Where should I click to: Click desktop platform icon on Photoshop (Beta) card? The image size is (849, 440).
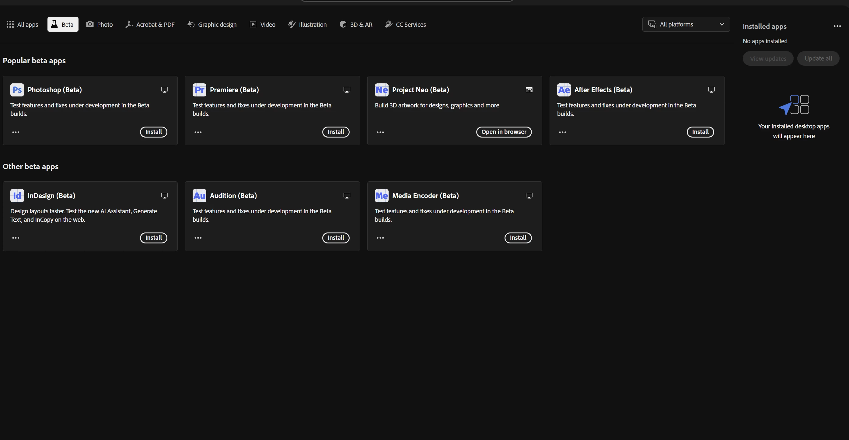164,90
